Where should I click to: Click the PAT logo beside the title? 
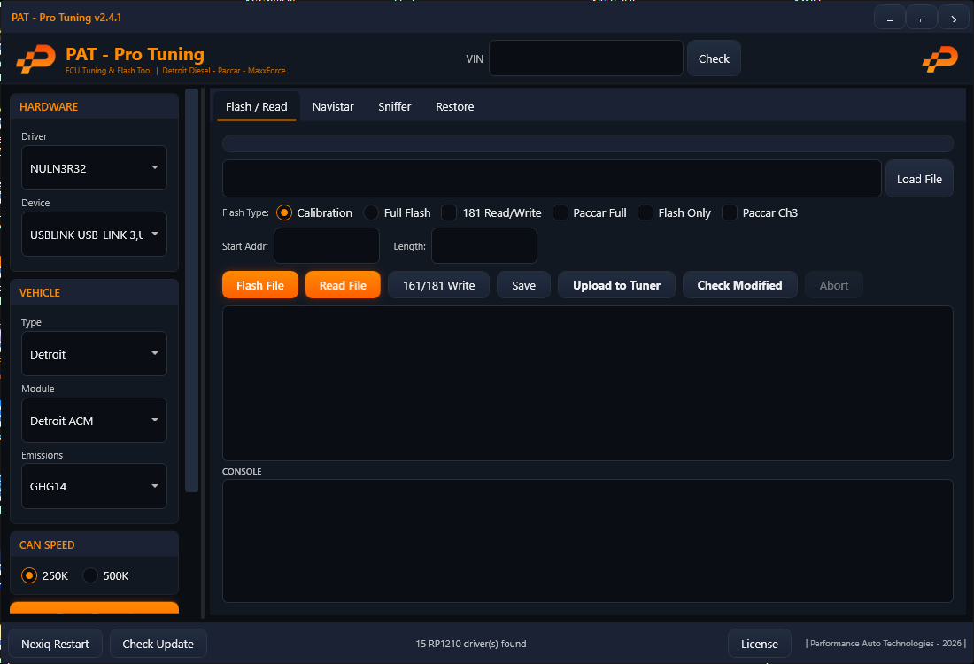tap(35, 59)
